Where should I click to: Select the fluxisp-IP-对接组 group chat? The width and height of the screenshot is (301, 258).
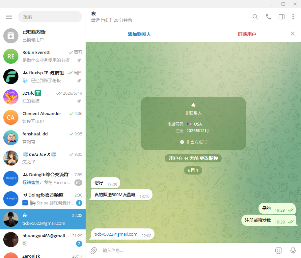43,77
